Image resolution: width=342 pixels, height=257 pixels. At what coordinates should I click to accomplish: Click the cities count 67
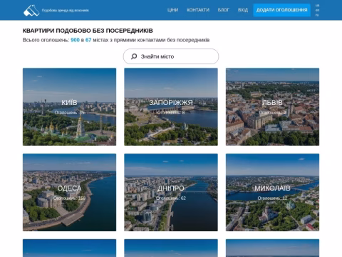(88, 40)
